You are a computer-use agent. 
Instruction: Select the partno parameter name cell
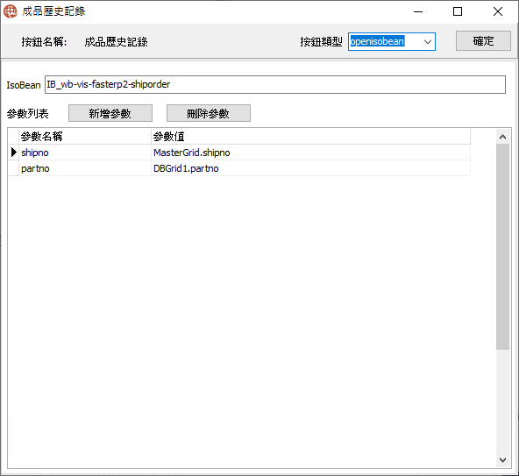coord(85,168)
